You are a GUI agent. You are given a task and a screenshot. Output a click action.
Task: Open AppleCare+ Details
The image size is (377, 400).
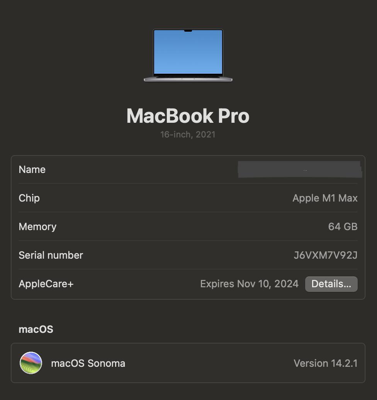(x=331, y=284)
